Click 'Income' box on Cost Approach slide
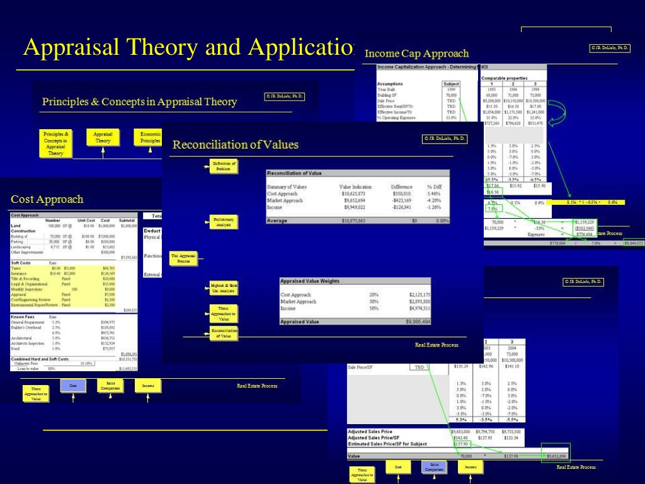The image size is (645, 484). (x=147, y=386)
